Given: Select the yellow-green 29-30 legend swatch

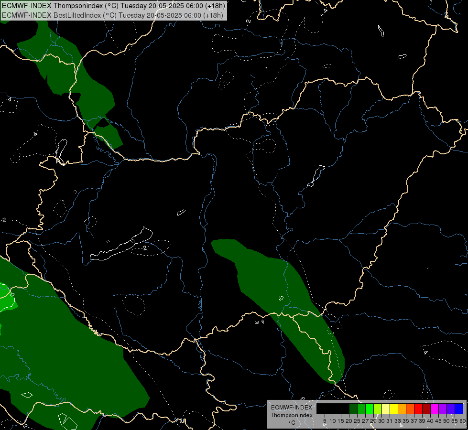Looking at the screenshot, I should click(x=378, y=408).
